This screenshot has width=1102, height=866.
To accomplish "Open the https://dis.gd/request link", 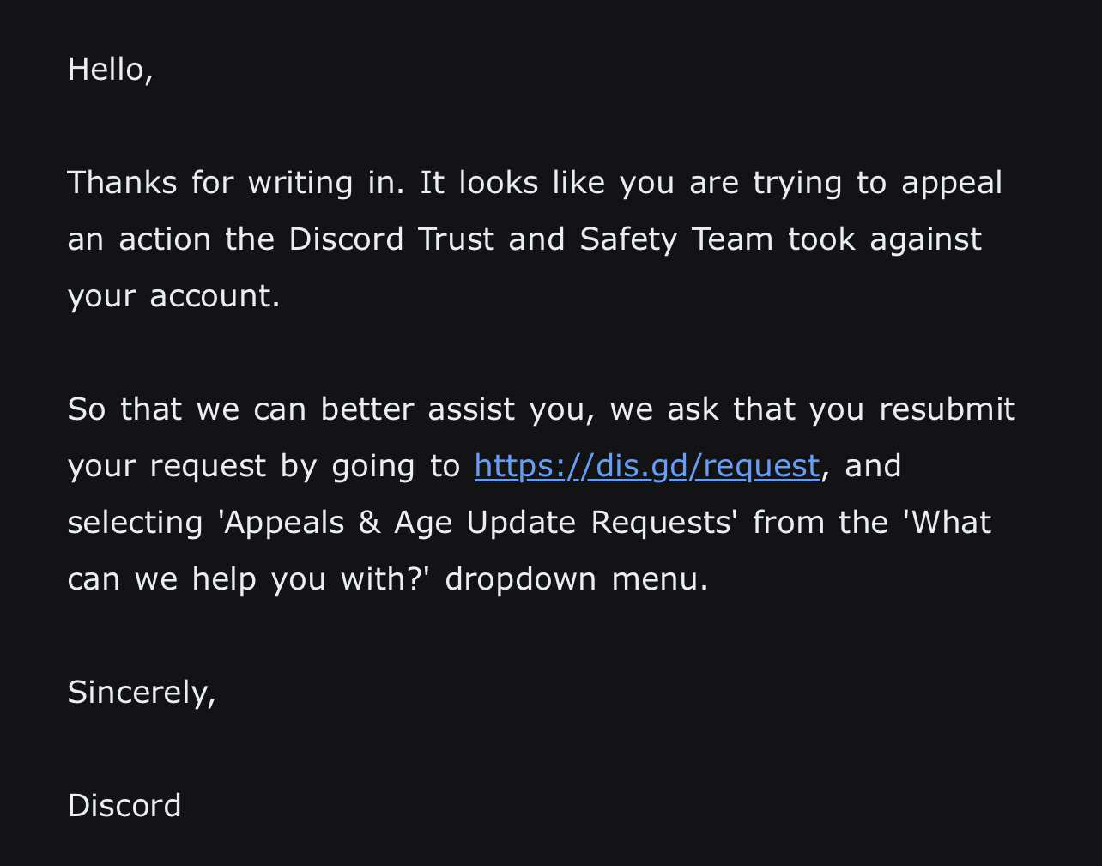I will [646, 466].
